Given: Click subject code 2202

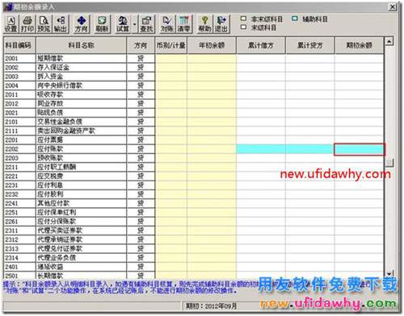Looking at the screenshot, I should click(11, 149).
